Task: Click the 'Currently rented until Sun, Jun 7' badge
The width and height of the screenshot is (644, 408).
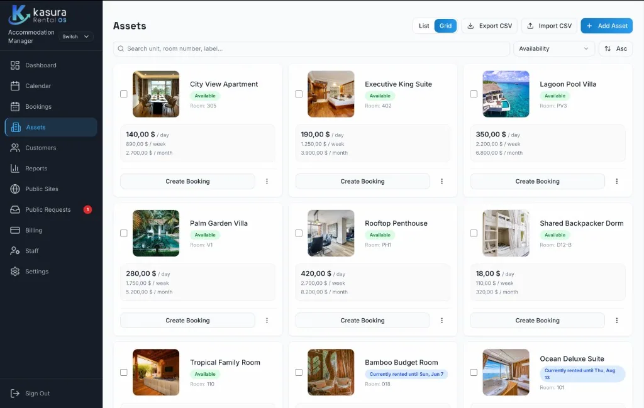Action: (406, 374)
